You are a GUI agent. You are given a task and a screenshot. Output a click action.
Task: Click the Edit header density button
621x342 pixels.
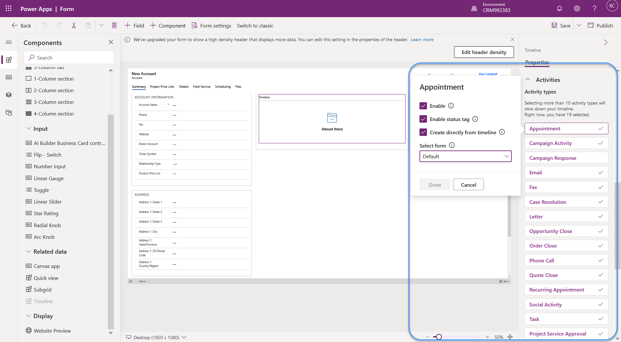[484, 52]
